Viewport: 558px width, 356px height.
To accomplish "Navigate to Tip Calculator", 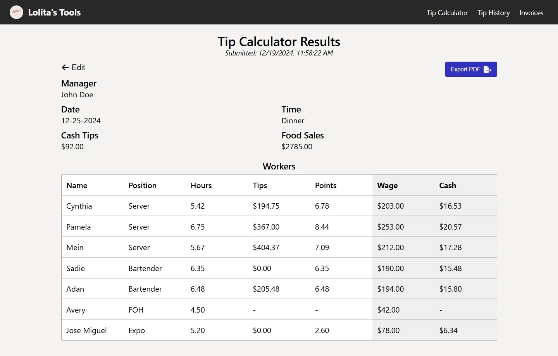I will [x=447, y=12].
